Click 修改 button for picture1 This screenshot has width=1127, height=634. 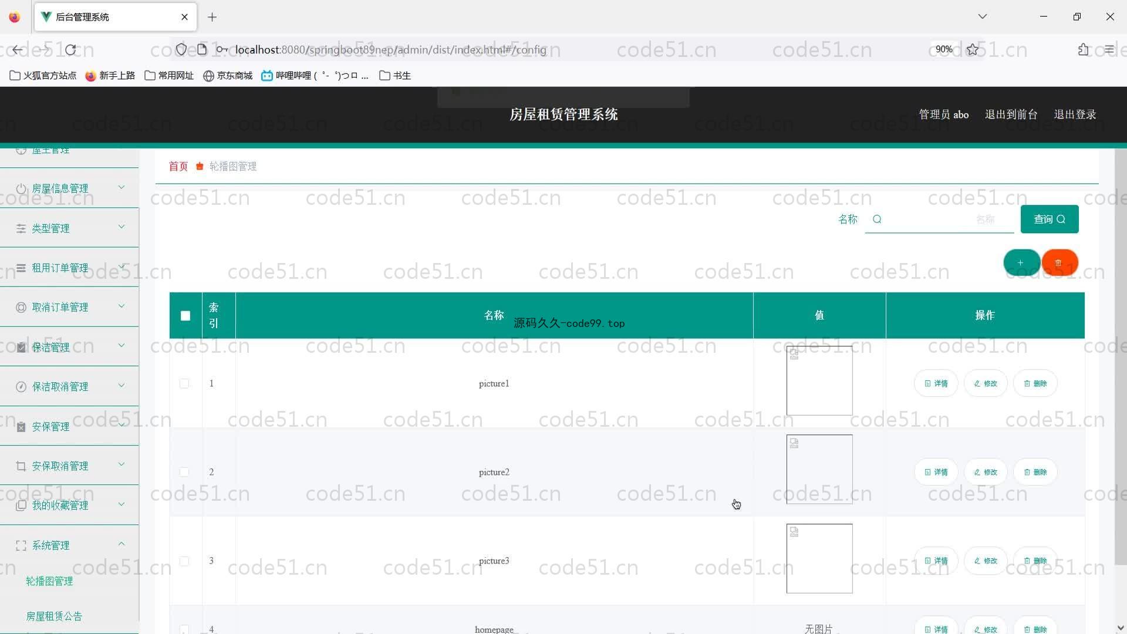click(986, 383)
